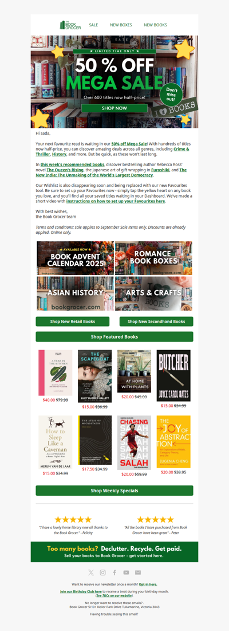Click Shop New Retail Books button
Screen dimensions: 229x631
point(73,322)
